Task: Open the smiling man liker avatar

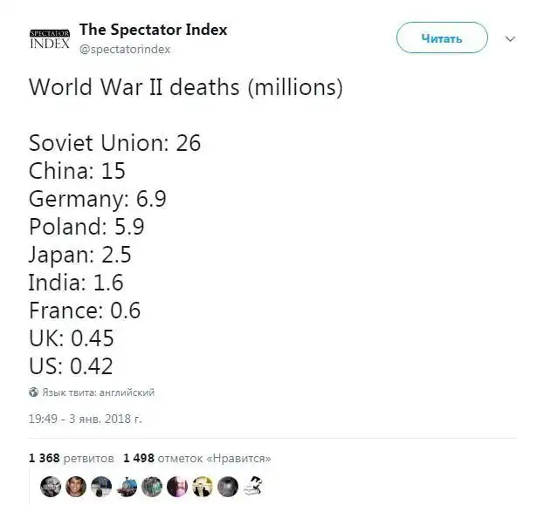Action: (76, 487)
